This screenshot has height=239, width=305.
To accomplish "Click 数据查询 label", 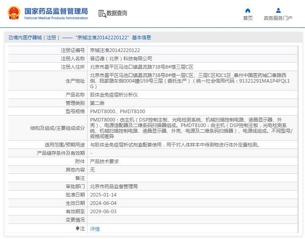I will point(117,13).
